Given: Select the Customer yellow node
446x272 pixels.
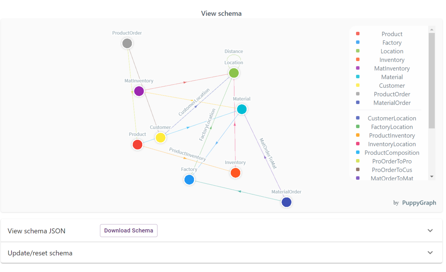Looking at the screenshot, I should pos(161,138).
